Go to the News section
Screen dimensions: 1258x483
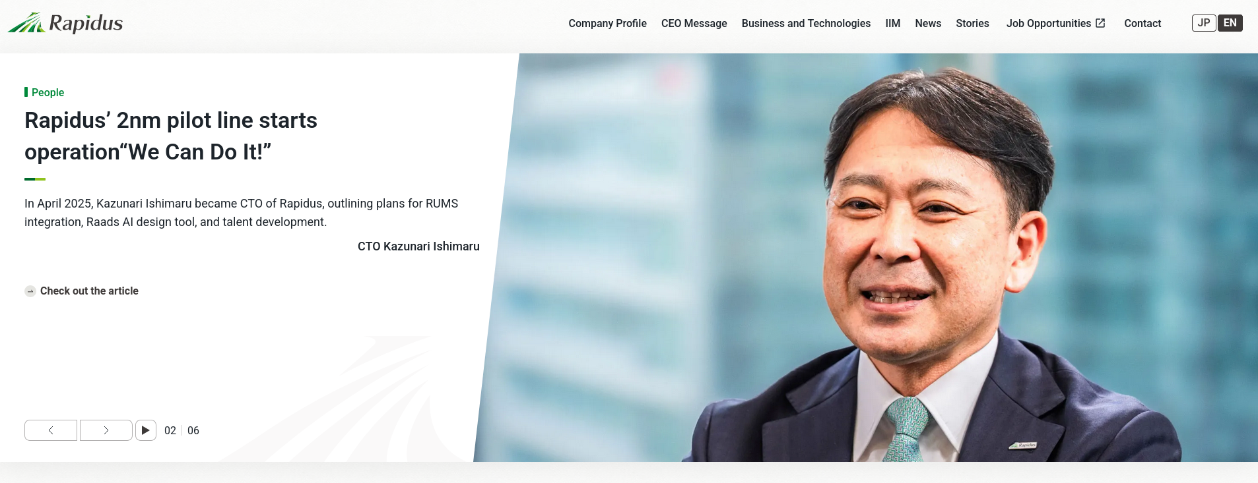click(928, 23)
